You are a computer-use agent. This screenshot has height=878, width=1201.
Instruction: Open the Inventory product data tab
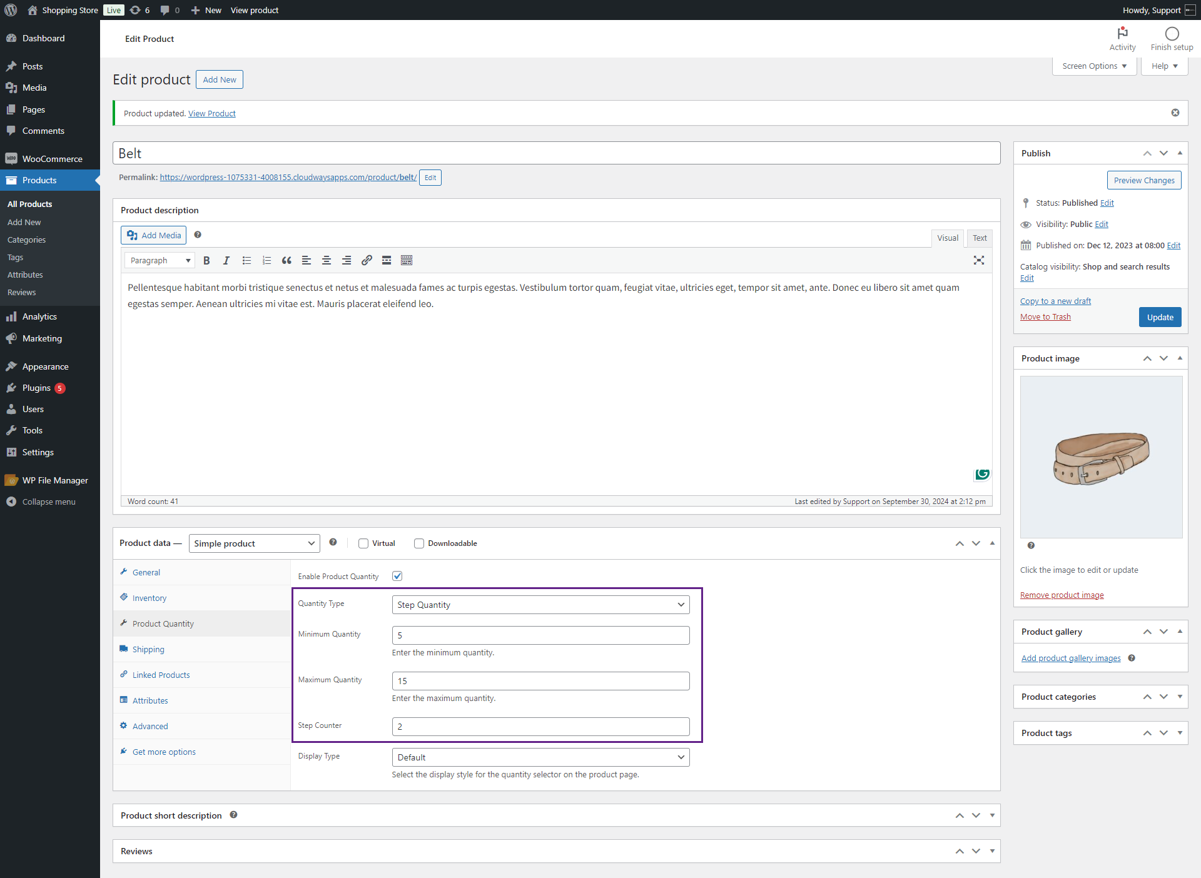click(x=149, y=598)
